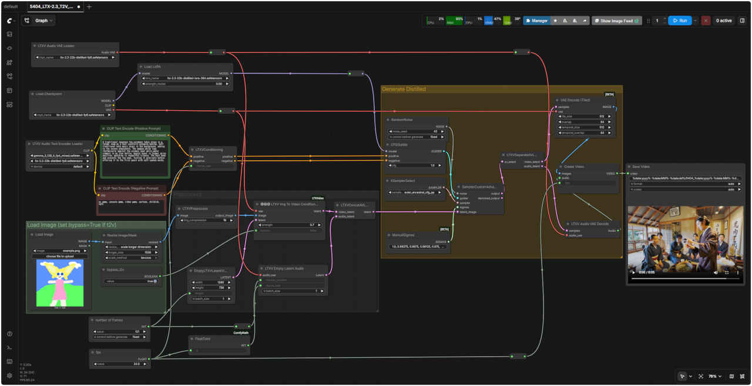Open fullscreen on the video preview
The width and height of the screenshot is (752, 386).
(x=727, y=273)
